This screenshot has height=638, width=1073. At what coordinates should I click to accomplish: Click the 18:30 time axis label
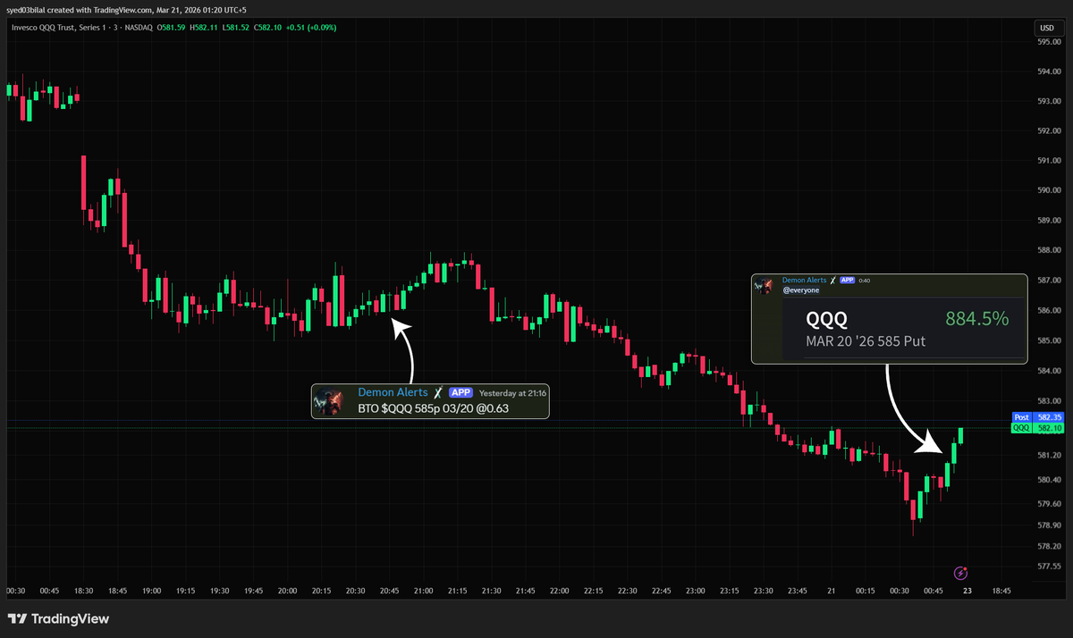[83, 591]
